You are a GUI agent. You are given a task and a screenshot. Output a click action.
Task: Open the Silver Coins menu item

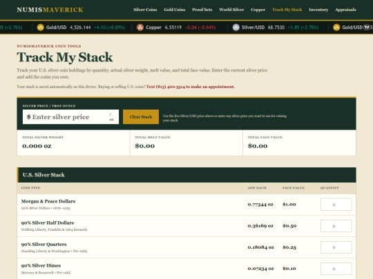[x=145, y=10]
